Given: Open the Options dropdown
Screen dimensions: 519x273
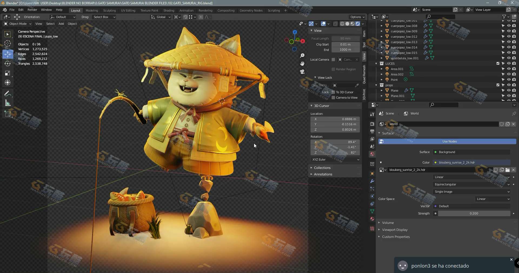Looking at the screenshot, I should click(357, 17).
